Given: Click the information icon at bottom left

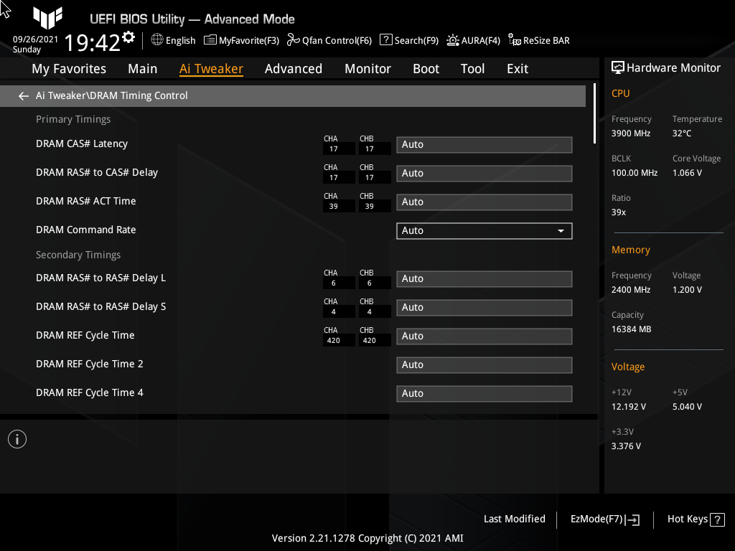Looking at the screenshot, I should tap(17, 438).
